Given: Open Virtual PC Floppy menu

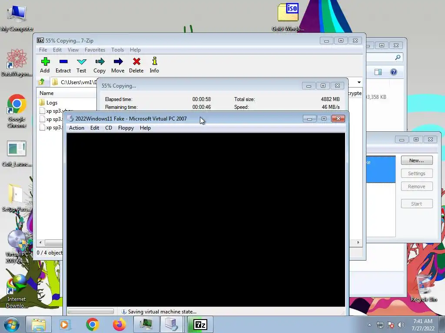Looking at the screenshot, I should click(126, 128).
